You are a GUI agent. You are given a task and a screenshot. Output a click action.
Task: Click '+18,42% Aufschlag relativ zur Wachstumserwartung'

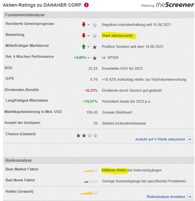pos(144,79)
